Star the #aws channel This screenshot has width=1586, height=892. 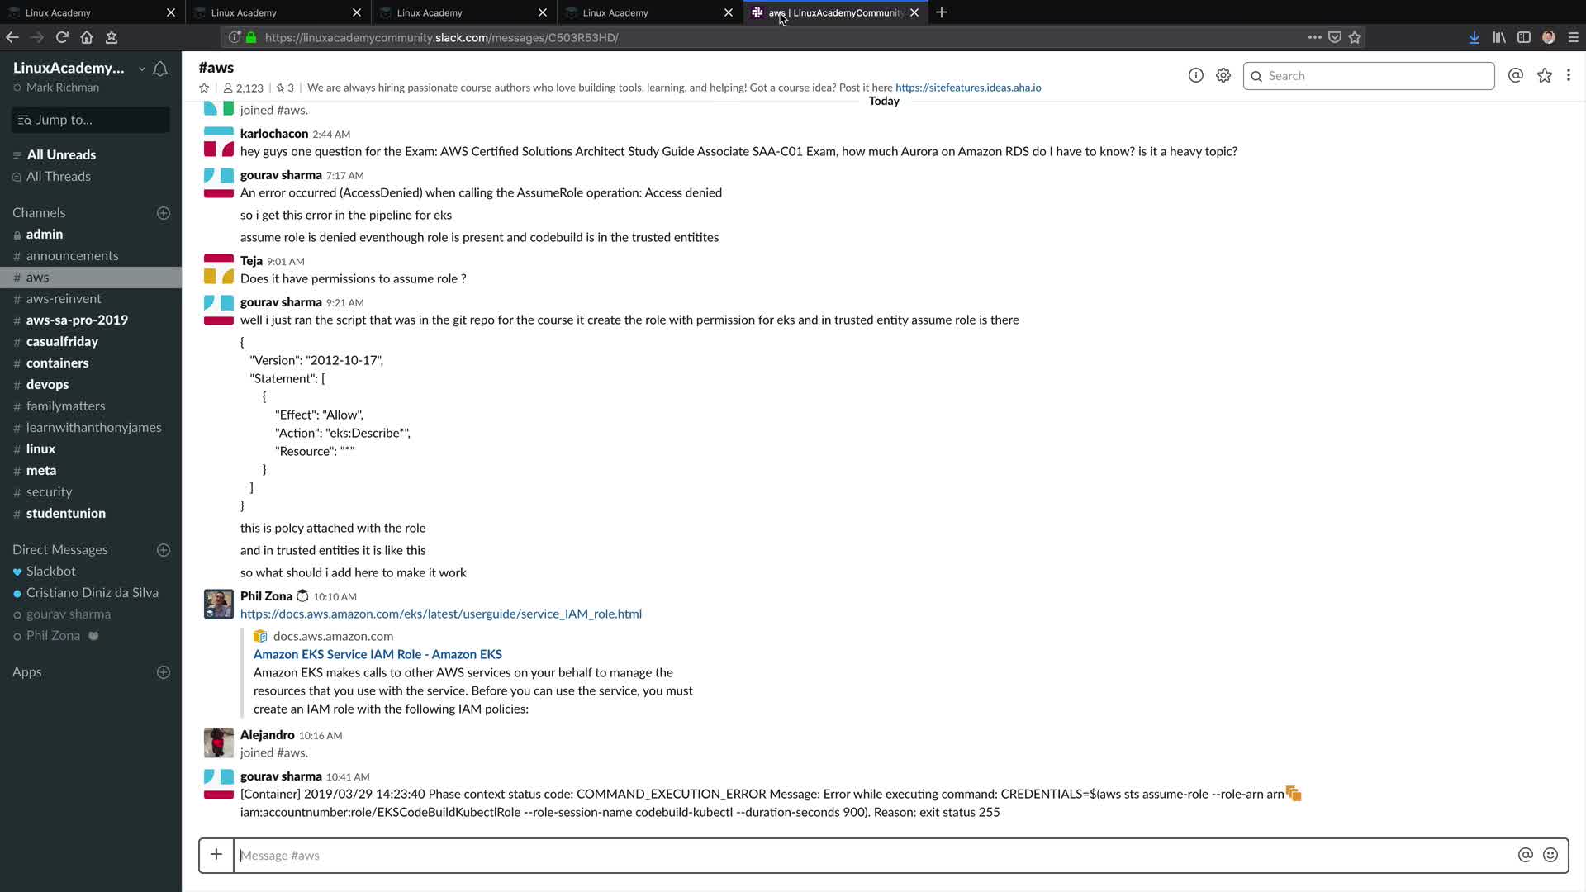click(204, 88)
